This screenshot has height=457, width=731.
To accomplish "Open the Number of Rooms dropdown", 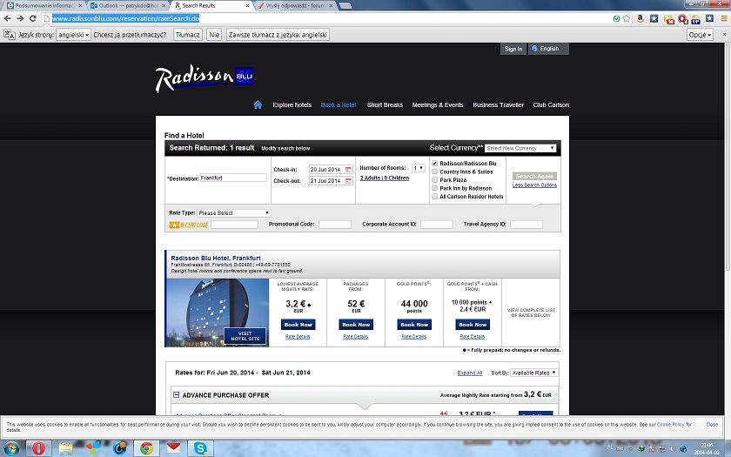I will click(419, 168).
